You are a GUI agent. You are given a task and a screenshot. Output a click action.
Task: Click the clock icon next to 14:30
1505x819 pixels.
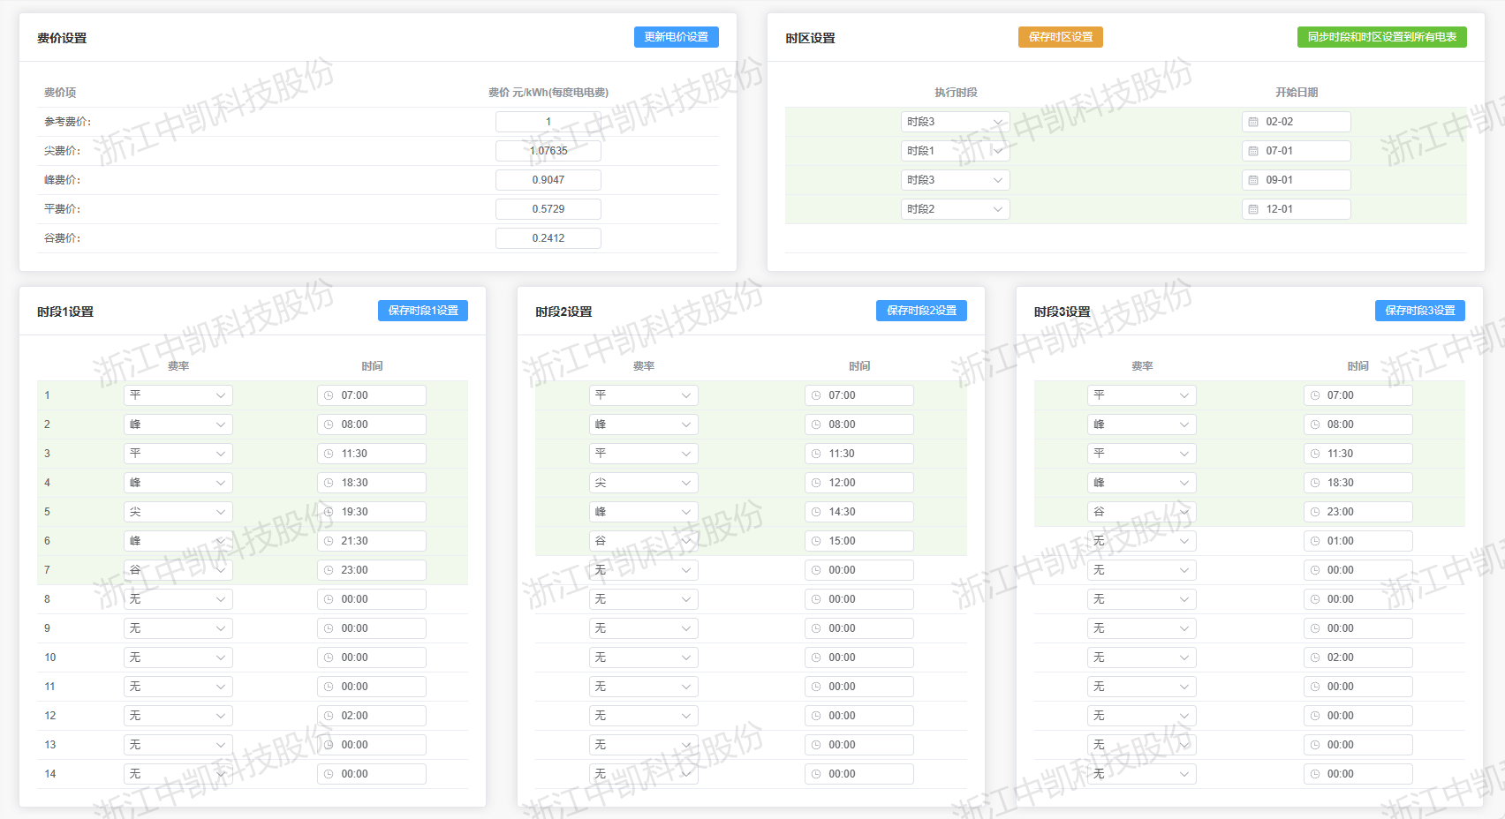[x=816, y=512]
